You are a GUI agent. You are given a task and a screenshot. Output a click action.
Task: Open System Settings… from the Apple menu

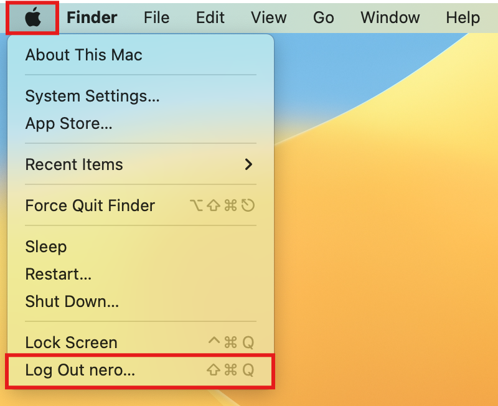point(141,96)
